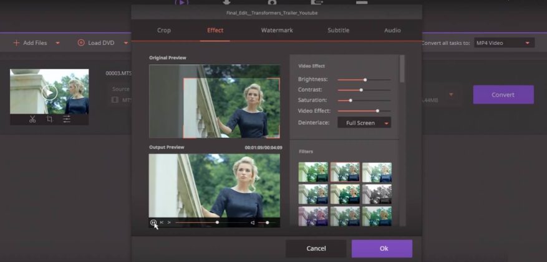Open the Trim scissors tool under thumbnail
This screenshot has height=262, width=547.
click(x=32, y=119)
